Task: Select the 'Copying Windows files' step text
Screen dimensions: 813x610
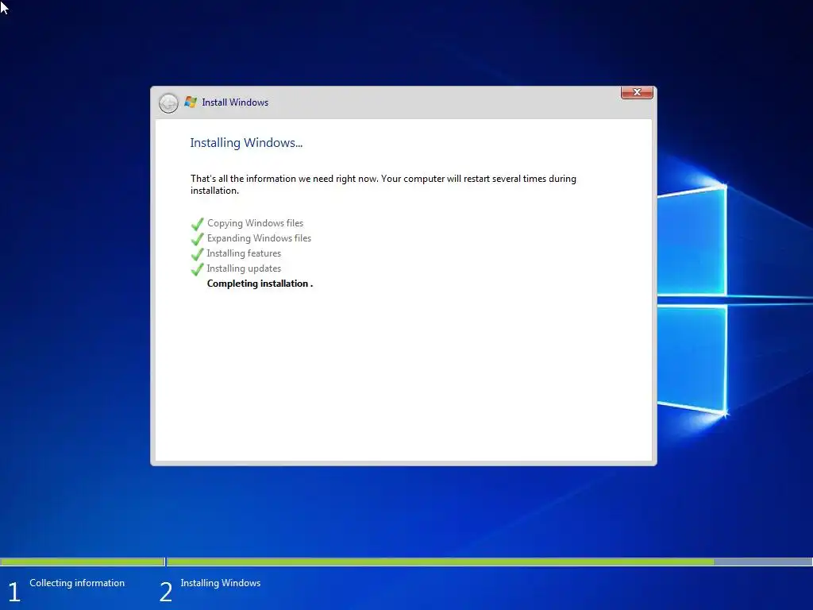Action: tap(255, 223)
